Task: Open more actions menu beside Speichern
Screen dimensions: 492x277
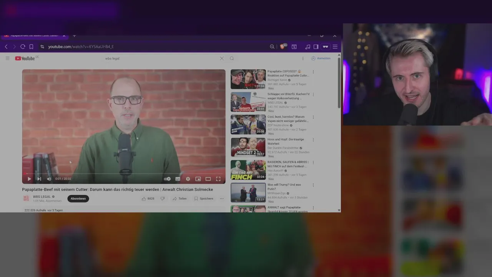Action: click(222, 199)
